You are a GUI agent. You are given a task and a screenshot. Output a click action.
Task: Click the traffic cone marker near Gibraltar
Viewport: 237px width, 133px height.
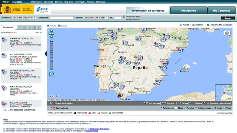tap(120, 95)
